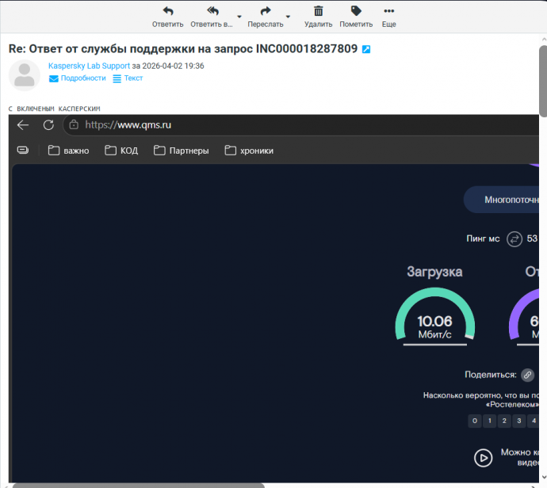Image resolution: width=547 pixels, height=488 pixels.
Task: Click the link-share icon next to Поделиться
Action: pyautogui.click(x=527, y=375)
